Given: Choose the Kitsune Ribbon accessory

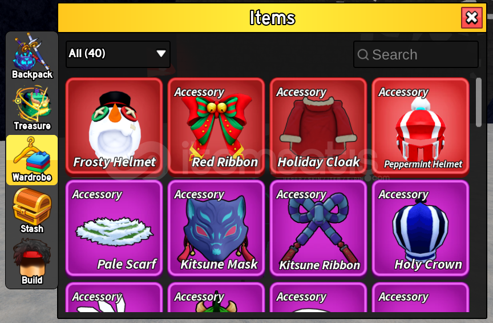Looking at the screenshot, I should point(318,229).
